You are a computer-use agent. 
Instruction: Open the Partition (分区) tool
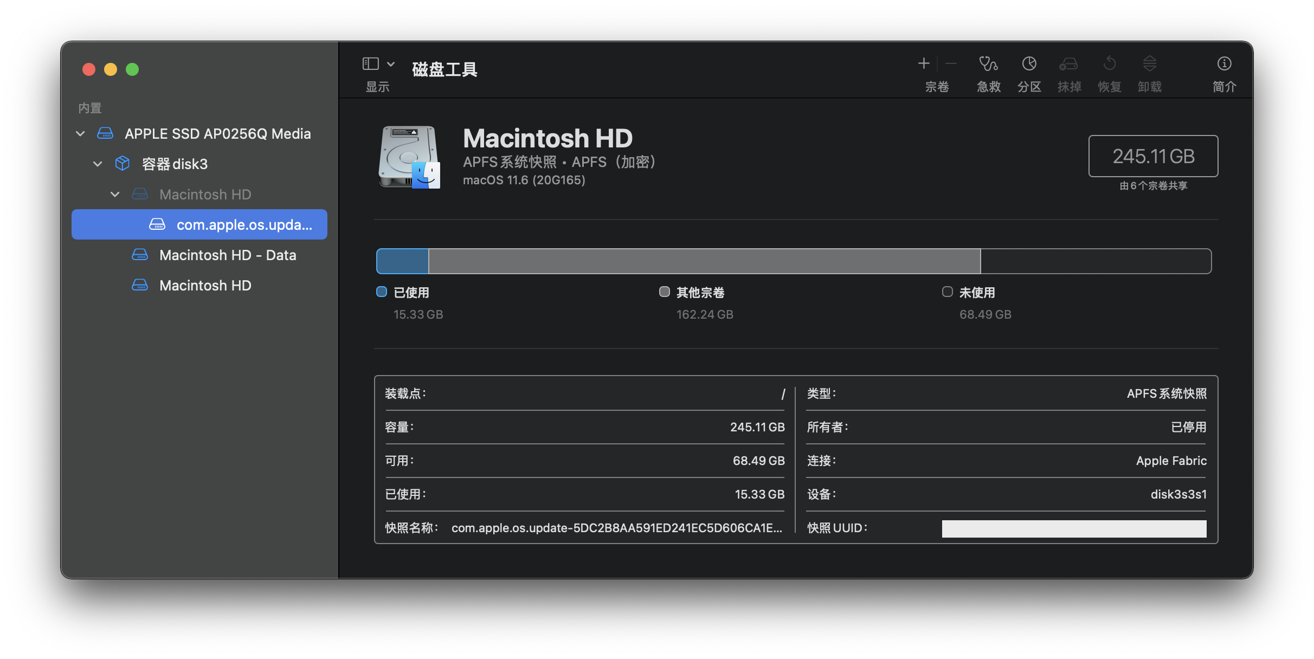[1029, 64]
